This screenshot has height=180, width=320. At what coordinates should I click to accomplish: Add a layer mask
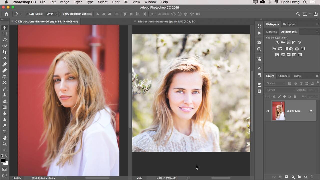point(286,177)
